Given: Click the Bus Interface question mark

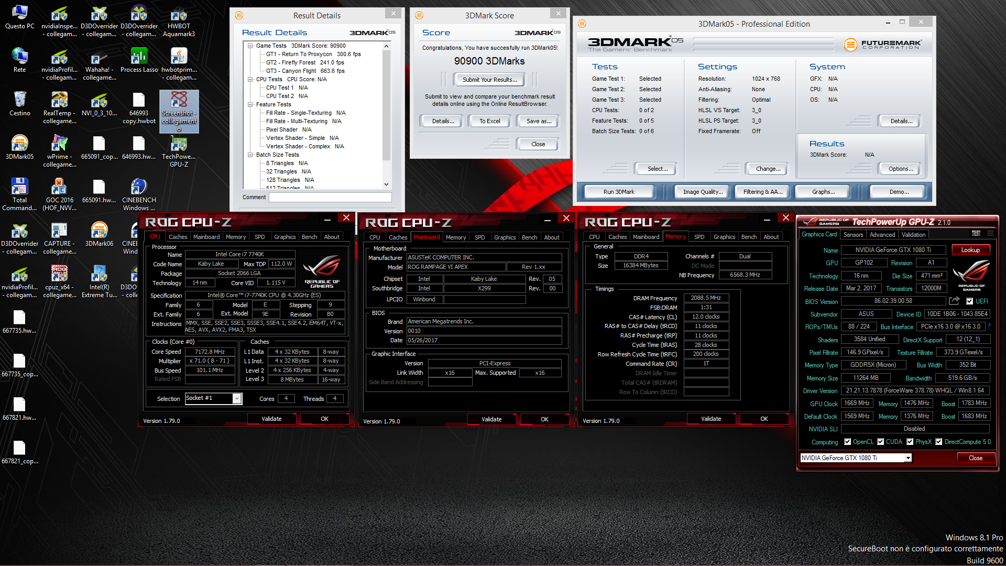Looking at the screenshot, I should click(989, 326).
